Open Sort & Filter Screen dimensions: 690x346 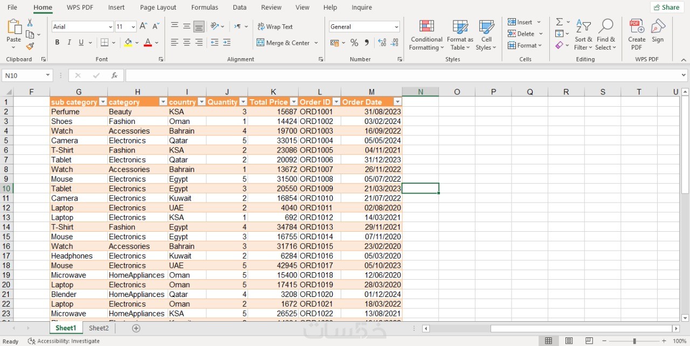coord(583,35)
